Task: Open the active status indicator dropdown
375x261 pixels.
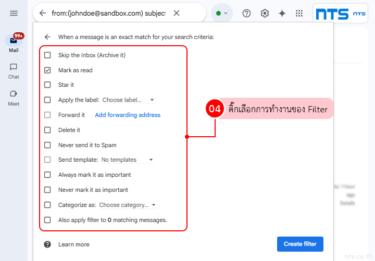Action: 222,13
